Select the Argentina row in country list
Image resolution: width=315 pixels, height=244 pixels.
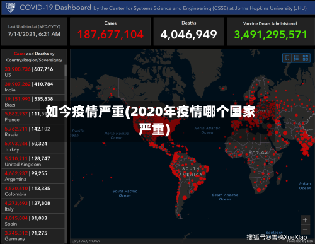tap(33, 177)
